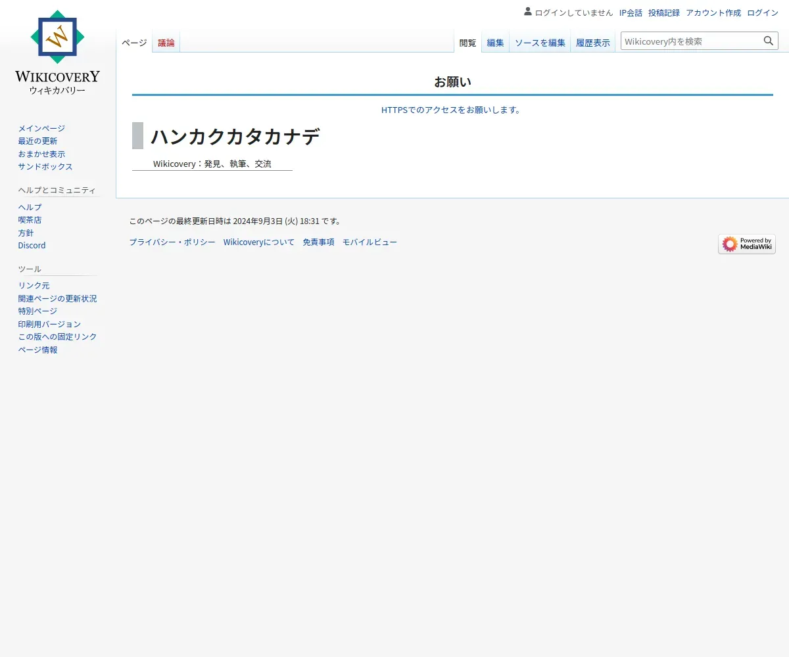The width and height of the screenshot is (789, 657).
Task: Open Wikicoveryについて footer link
Action: point(259,242)
